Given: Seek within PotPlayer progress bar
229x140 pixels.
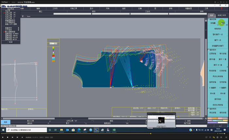Looking at the screenshot, I should point(108,133).
